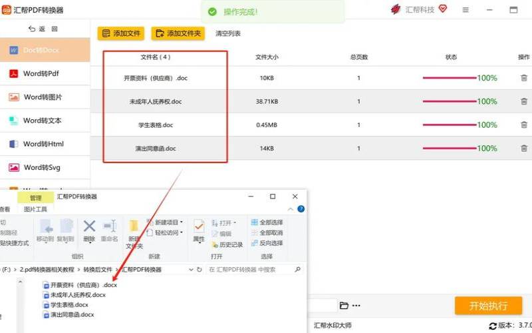Open the Explorer help question-mark icon
This screenshot has height=333, width=532.
(x=301, y=209)
